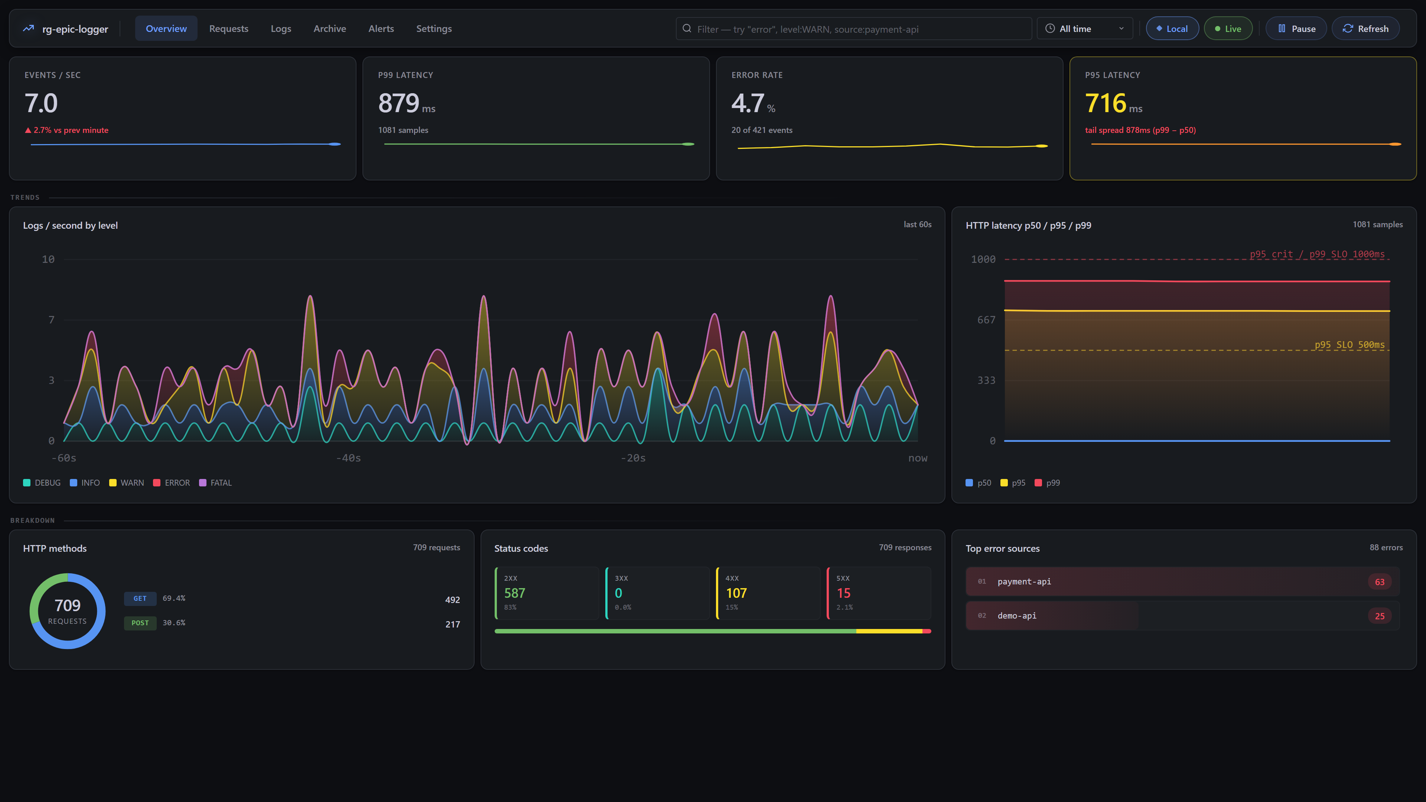Toggle the p99 series in latency legend
The height and width of the screenshot is (802, 1426).
[x=1047, y=483]
